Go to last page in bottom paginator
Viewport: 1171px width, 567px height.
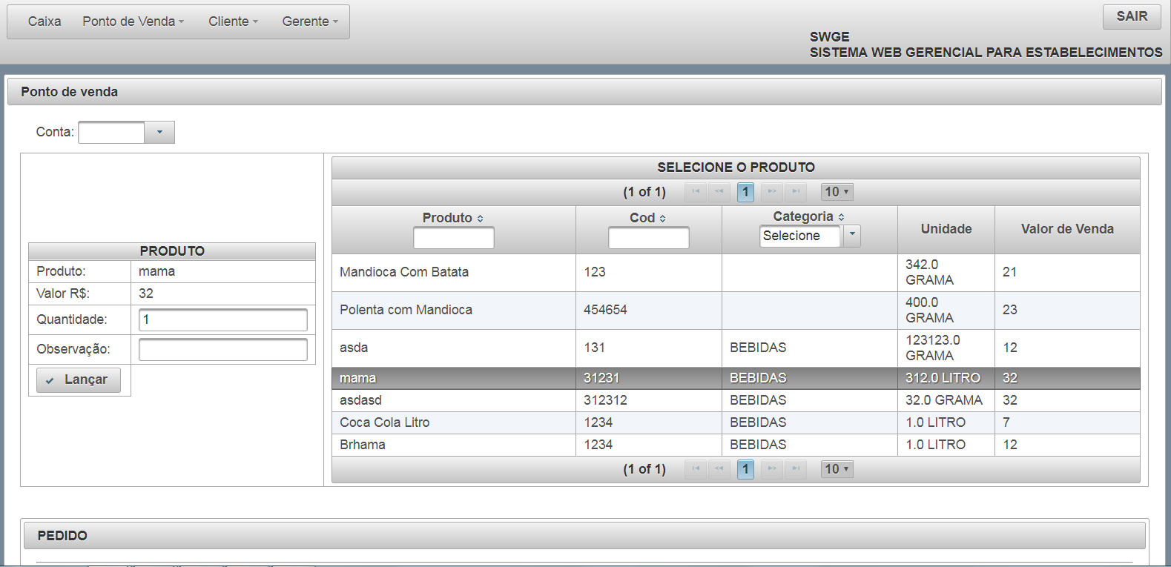click(796, 469)
